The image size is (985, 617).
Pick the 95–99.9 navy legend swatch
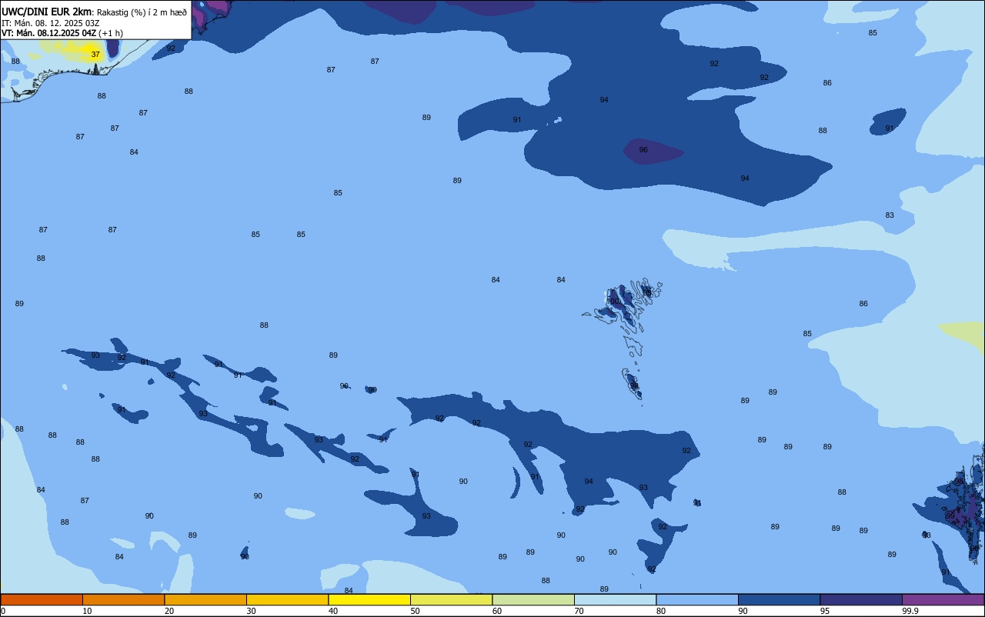(861, 599)
